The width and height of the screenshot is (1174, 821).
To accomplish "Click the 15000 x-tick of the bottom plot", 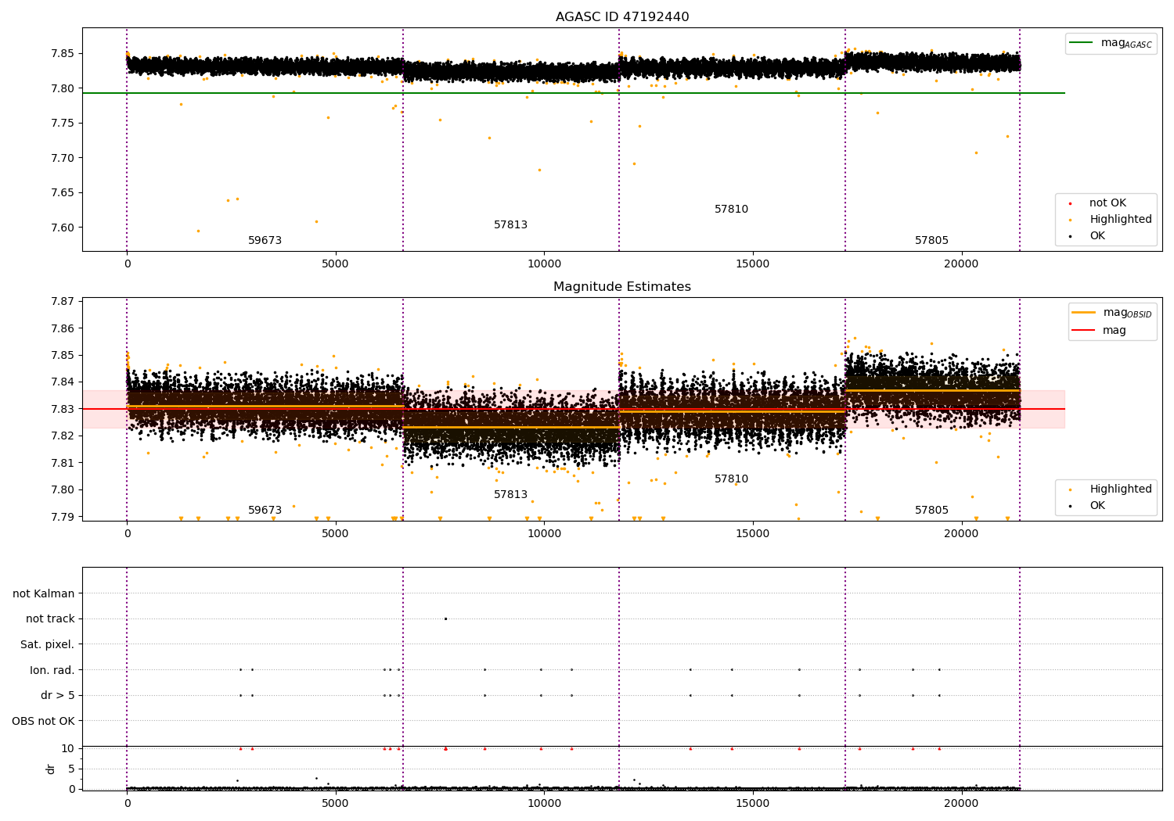I will click(753, 803).
